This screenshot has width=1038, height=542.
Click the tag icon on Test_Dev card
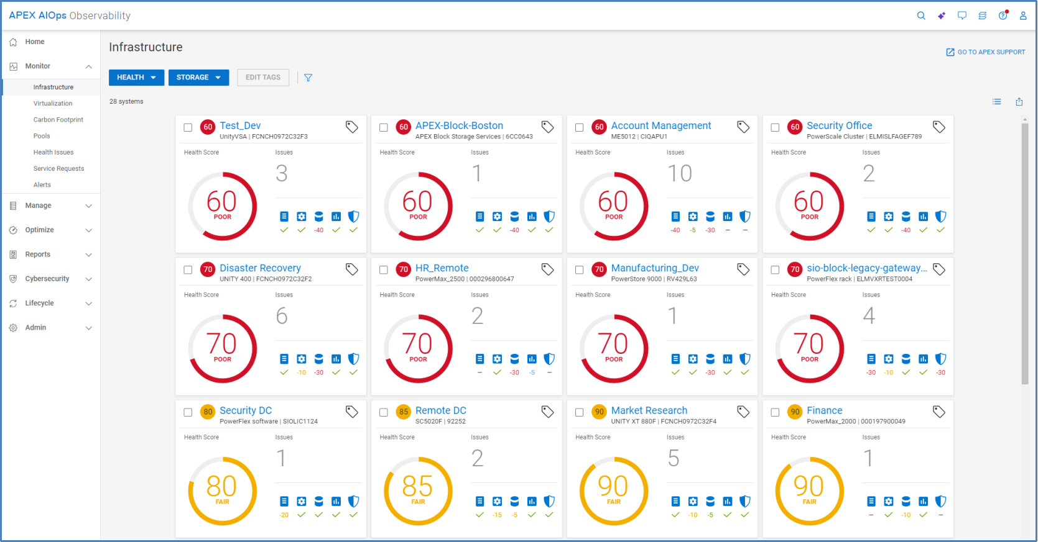352,127
